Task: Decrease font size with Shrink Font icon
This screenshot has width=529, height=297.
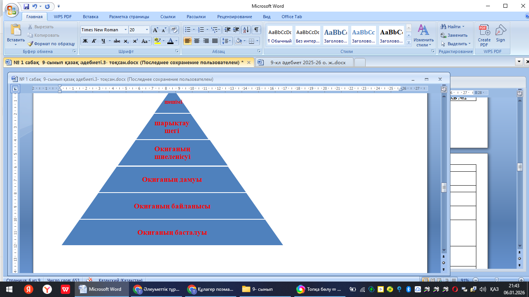Action: [x=164, y=30]
